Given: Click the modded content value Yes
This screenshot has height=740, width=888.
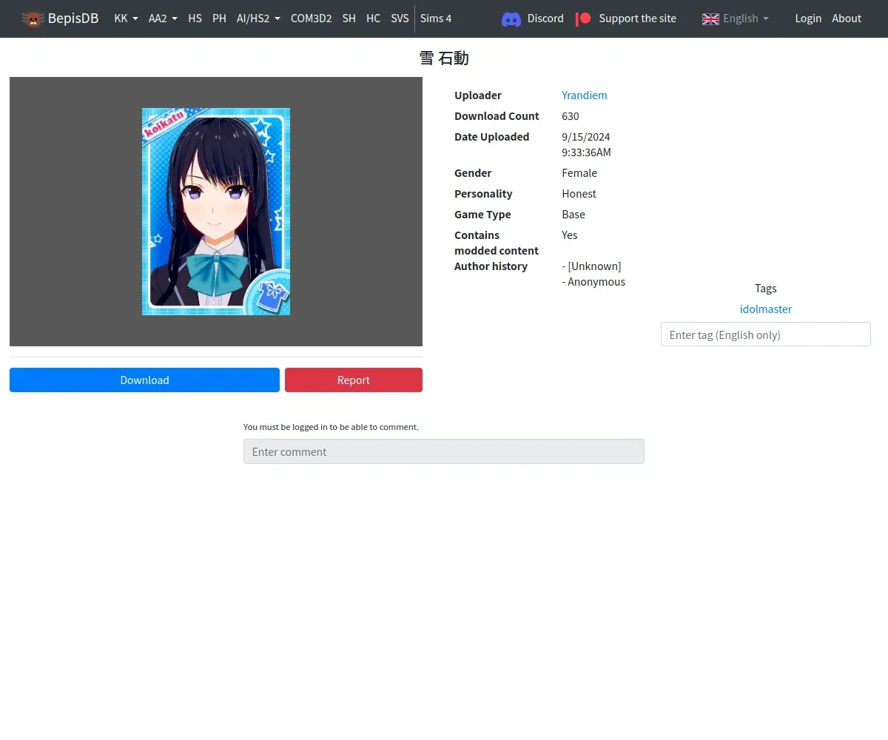Looking at the screenshot, I should (x=570, y=235).
